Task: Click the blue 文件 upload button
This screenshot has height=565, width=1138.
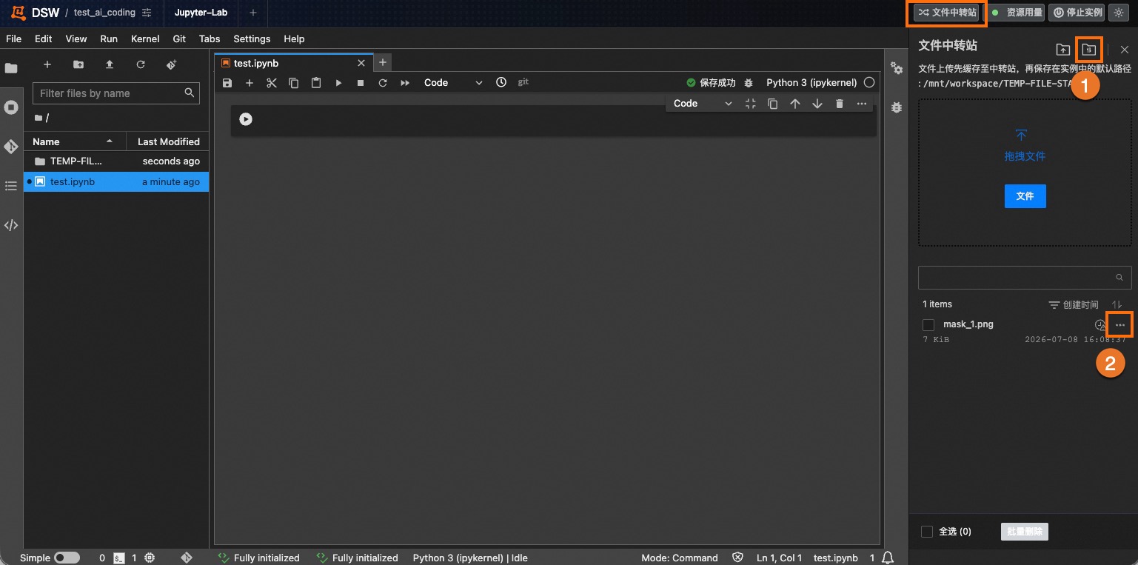Action: (1025, 196)
